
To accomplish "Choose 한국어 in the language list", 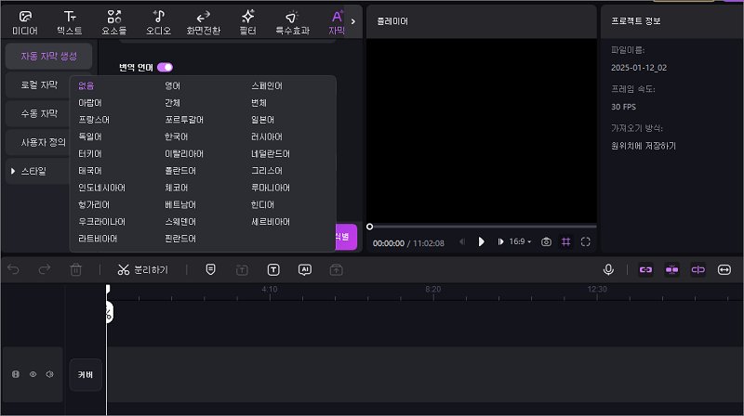I will [x=176, y=136].
